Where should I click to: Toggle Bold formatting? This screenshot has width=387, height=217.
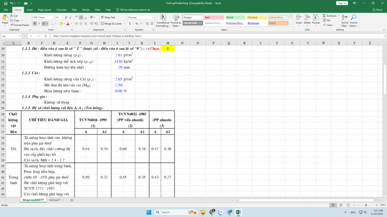click(36, 23)
